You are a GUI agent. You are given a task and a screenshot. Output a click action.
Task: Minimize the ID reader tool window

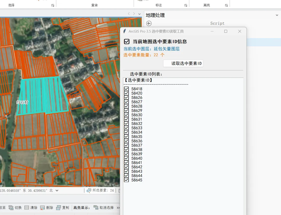tap(212, 31)
